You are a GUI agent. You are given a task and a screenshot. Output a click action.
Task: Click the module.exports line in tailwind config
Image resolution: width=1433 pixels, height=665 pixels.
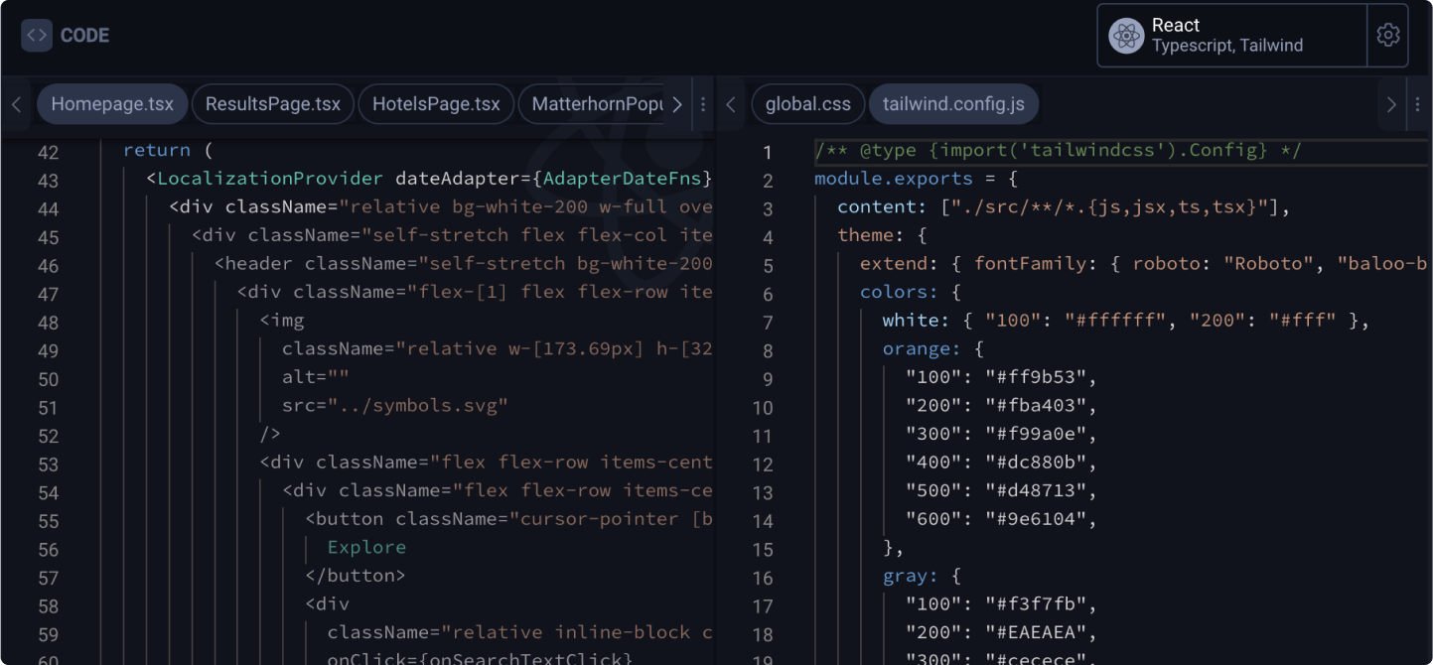pos(894,179)
